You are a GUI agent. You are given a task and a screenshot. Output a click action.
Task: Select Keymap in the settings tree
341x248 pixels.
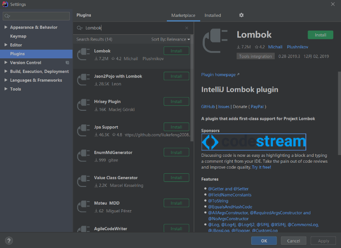18,36
